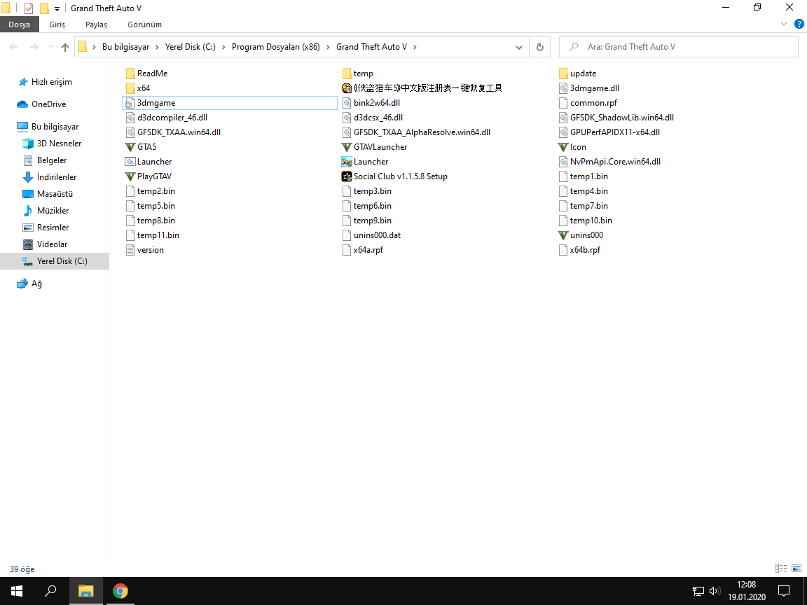
Task: Open the Dosya menu tab
Action: 19,25
